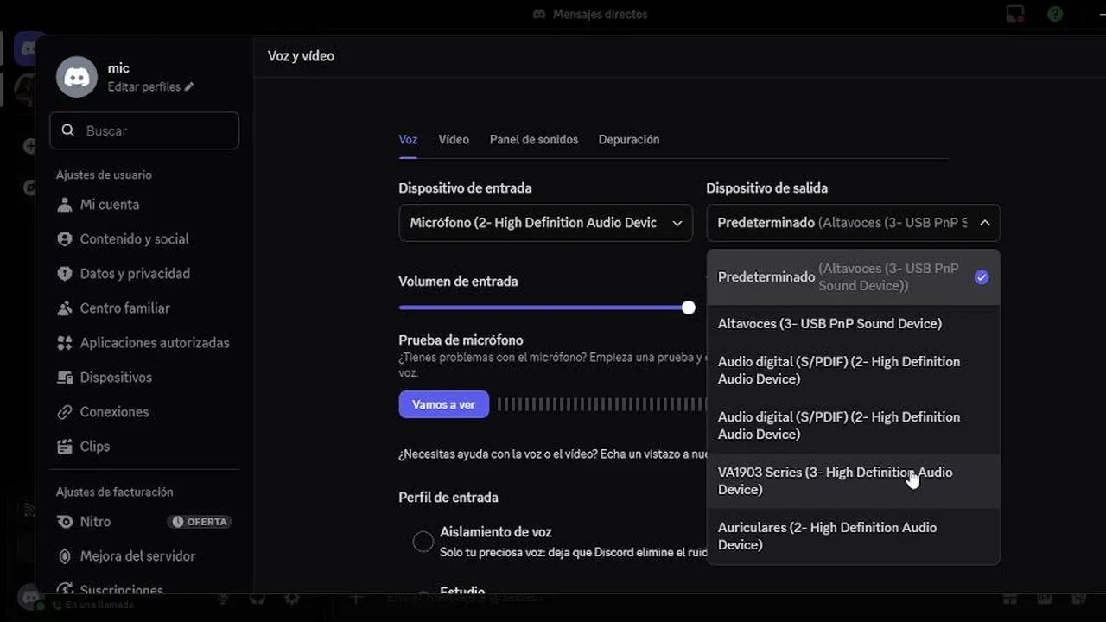Select VA1903 Series output device

click(x=853, y=481)
